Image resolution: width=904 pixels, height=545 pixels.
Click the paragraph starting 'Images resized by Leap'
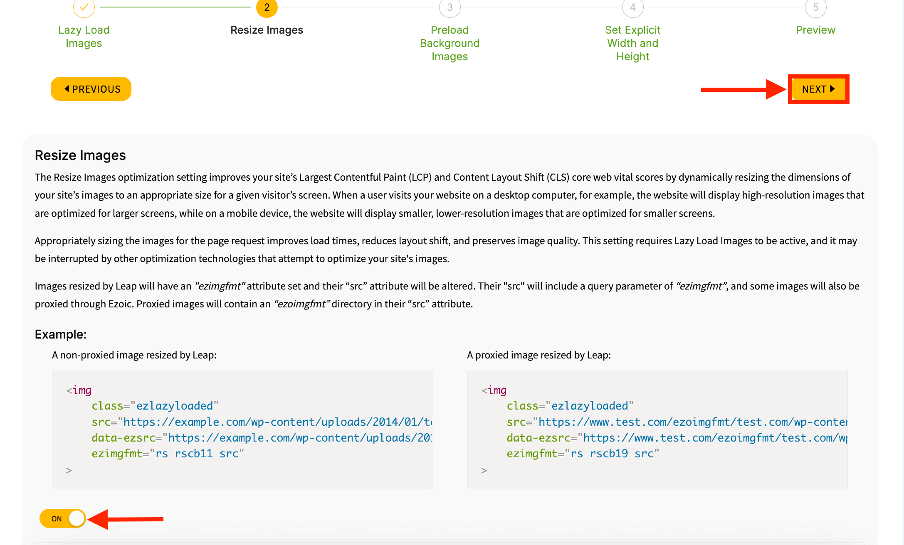pos(447,295)
